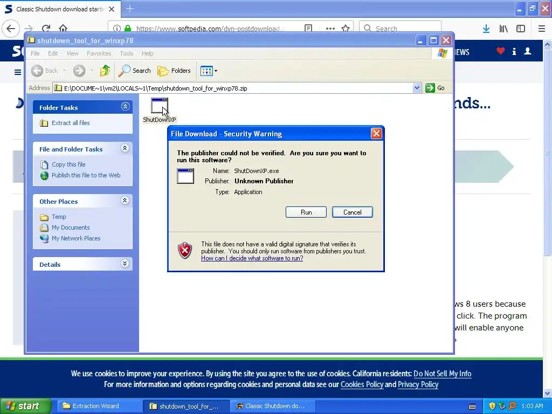Screen dimensions: 552x414
Task: Click the security shield tray icon
Action: (492, 406)
